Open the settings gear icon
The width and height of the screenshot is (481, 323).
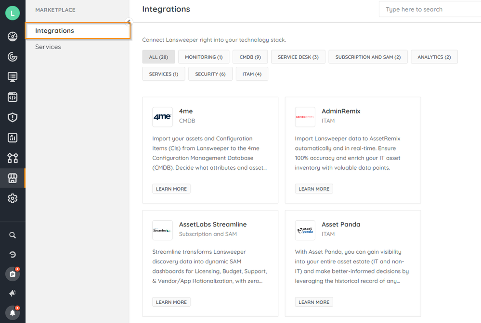tap(13, 198)
